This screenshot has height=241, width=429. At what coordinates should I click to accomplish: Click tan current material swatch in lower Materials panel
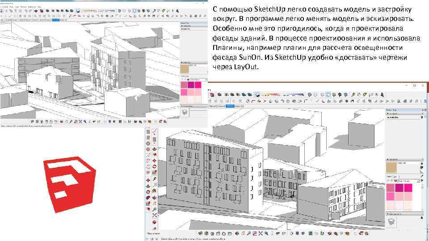click(391, 167)
